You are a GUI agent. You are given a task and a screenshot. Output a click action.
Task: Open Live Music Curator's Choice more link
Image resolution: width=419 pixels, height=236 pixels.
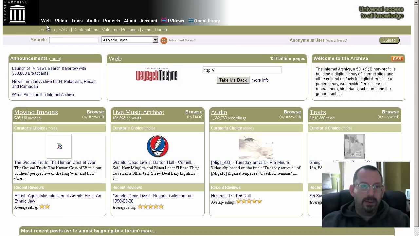point(150,128)
